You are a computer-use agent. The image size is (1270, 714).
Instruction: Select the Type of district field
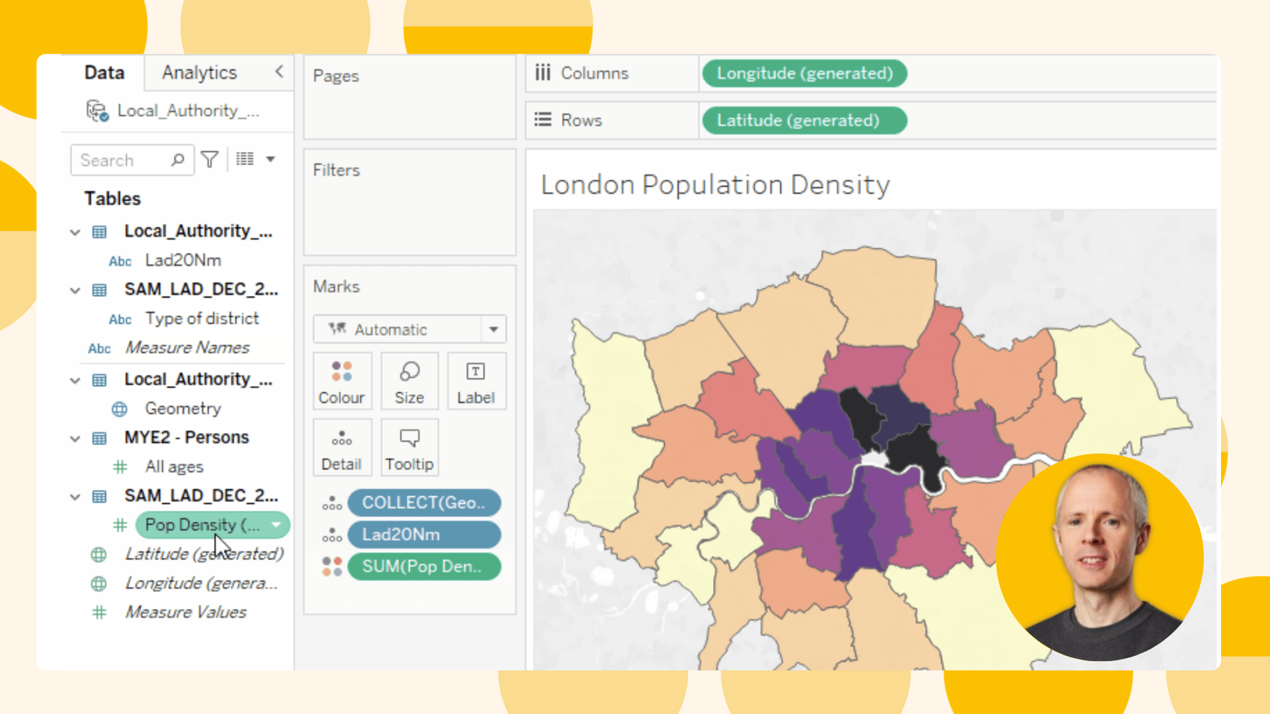[202, 319]
